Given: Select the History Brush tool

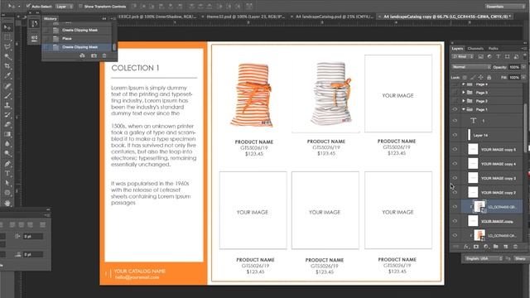Looking at the screenshot, I should (7, 115).
